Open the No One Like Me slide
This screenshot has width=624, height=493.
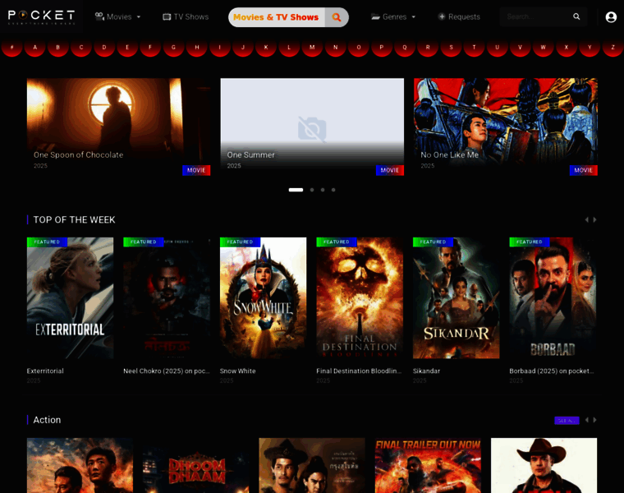coord(506,127)
